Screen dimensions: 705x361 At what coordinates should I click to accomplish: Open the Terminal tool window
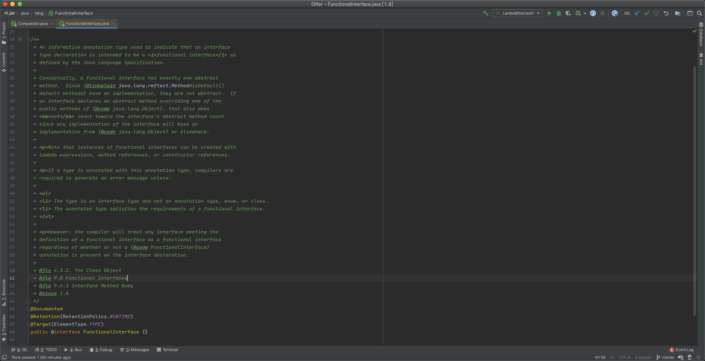coord(167,350)
